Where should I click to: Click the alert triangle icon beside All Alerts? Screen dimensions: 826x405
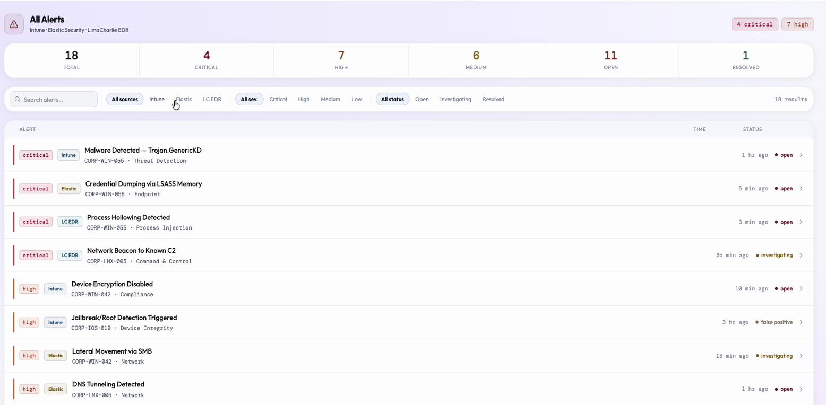[14, 24]
